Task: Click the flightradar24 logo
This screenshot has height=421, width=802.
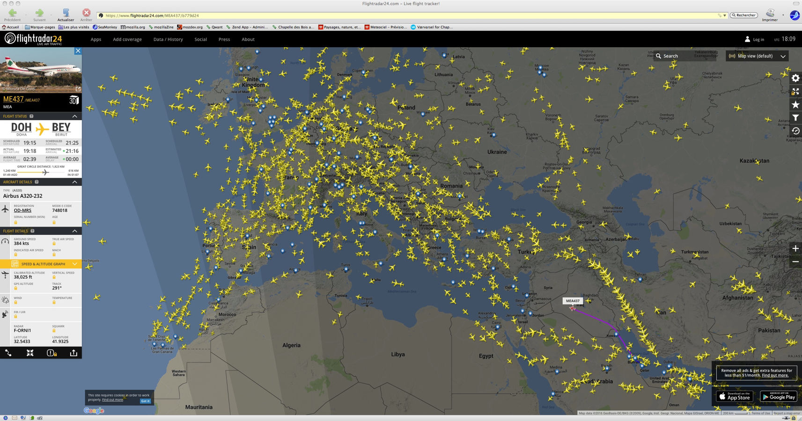Action: tap(33, 39)
